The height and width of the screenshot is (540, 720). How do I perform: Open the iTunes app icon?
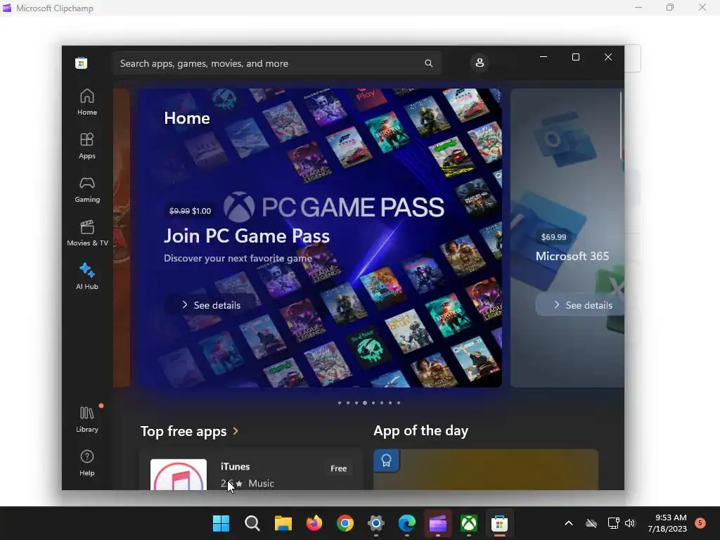point(179,475)
